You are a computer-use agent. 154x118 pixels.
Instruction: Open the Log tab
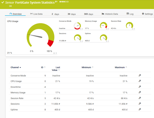pos(130,14)
